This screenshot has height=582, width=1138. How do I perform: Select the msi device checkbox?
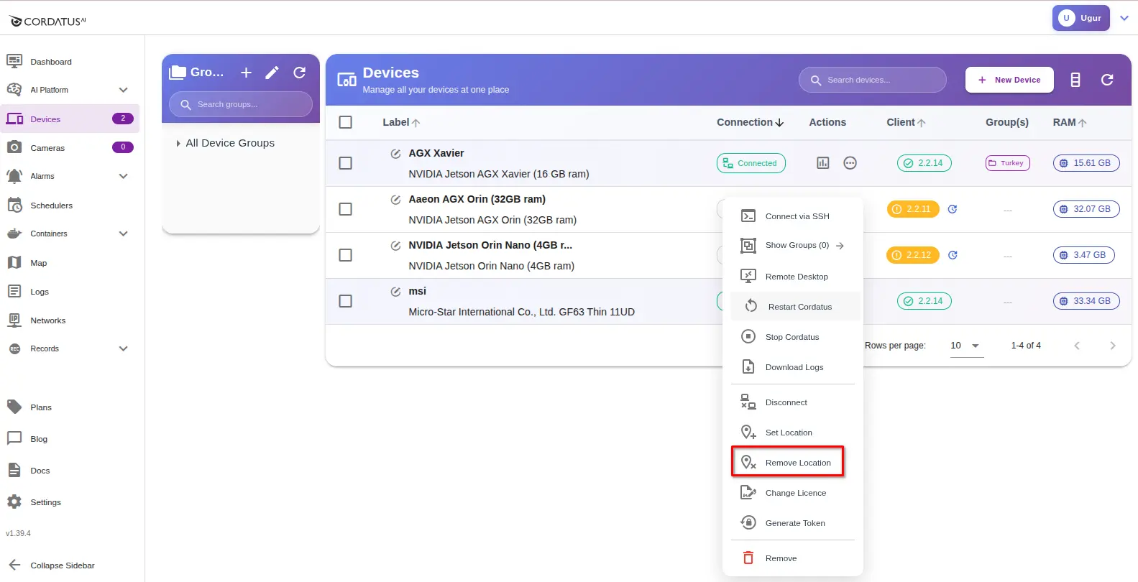point(346,301)
